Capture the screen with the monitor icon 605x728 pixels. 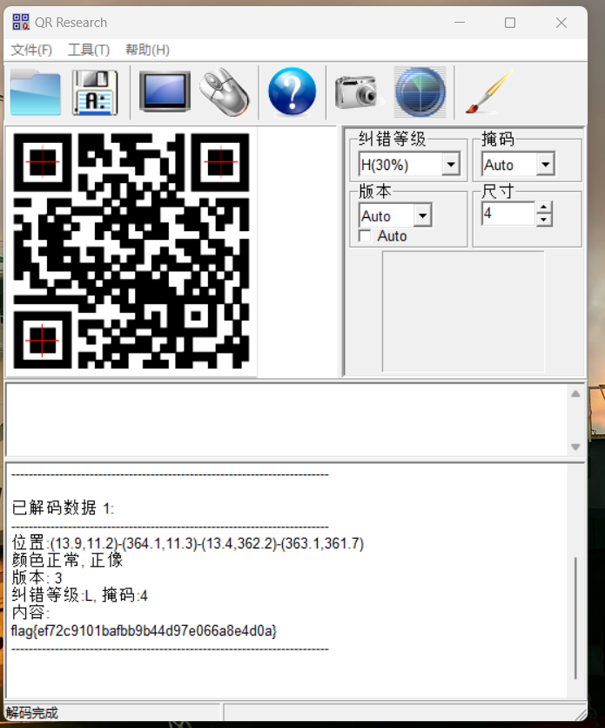pos(165,91)
